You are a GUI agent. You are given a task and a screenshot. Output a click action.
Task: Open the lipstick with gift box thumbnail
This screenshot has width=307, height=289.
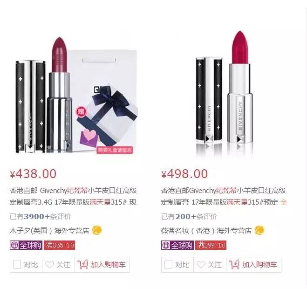tap(76, 95)
